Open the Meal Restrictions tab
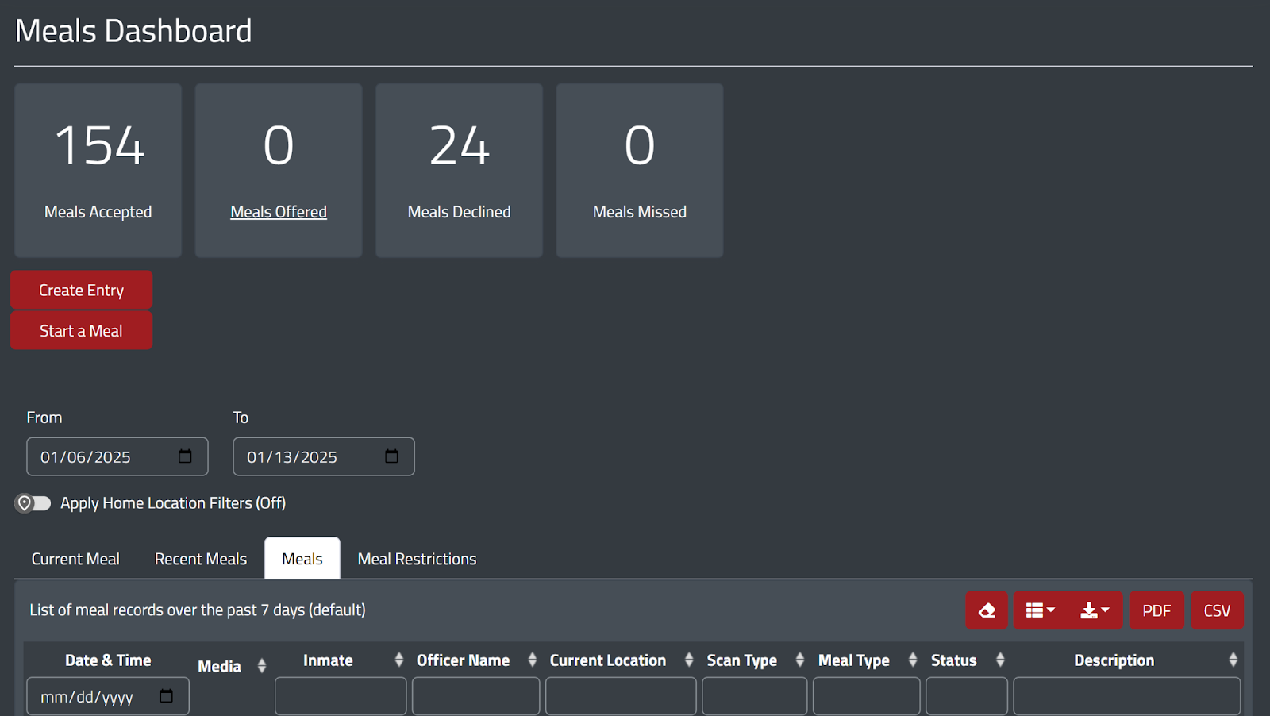 417,559
